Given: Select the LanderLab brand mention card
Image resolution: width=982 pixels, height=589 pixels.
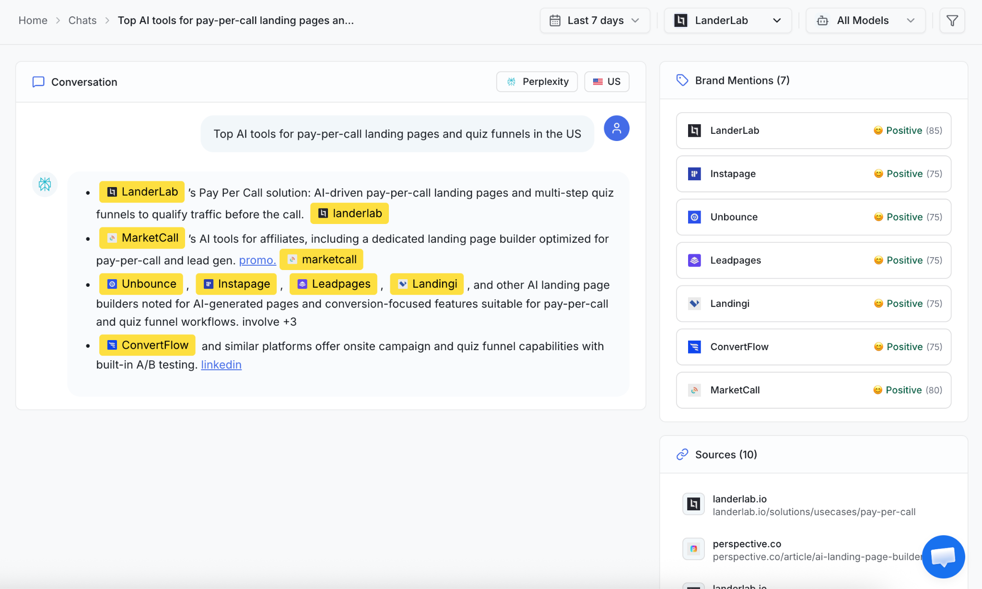Looking at the screenshot, I should pyautogui.click(x=813, y=130).
